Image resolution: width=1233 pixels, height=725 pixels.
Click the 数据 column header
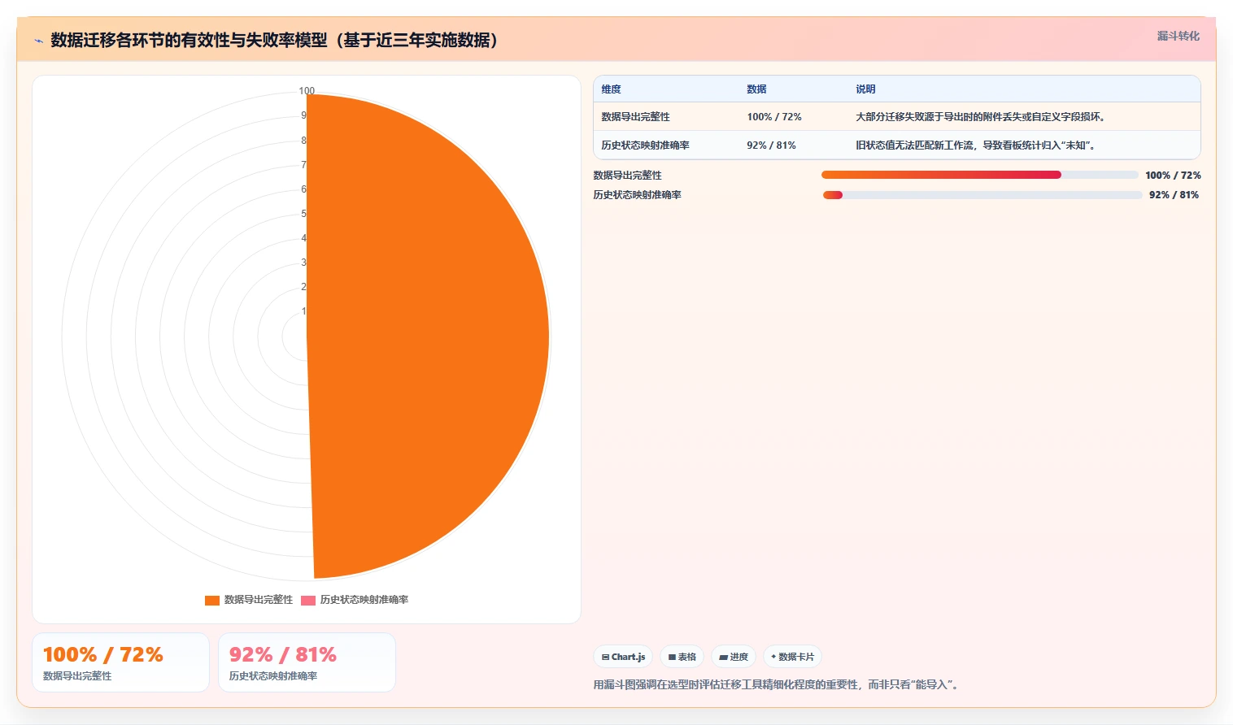click(x=756, y=89)
